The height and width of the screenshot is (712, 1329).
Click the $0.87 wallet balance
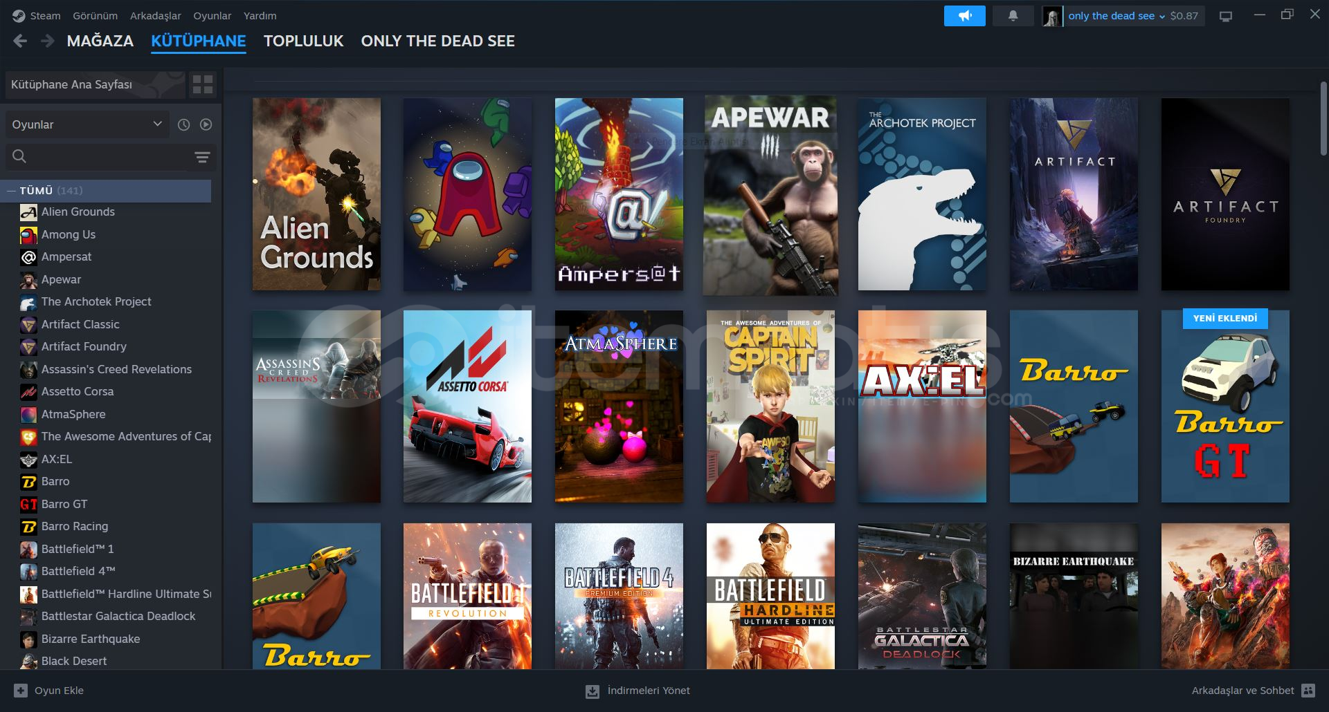pos(1184,16)
